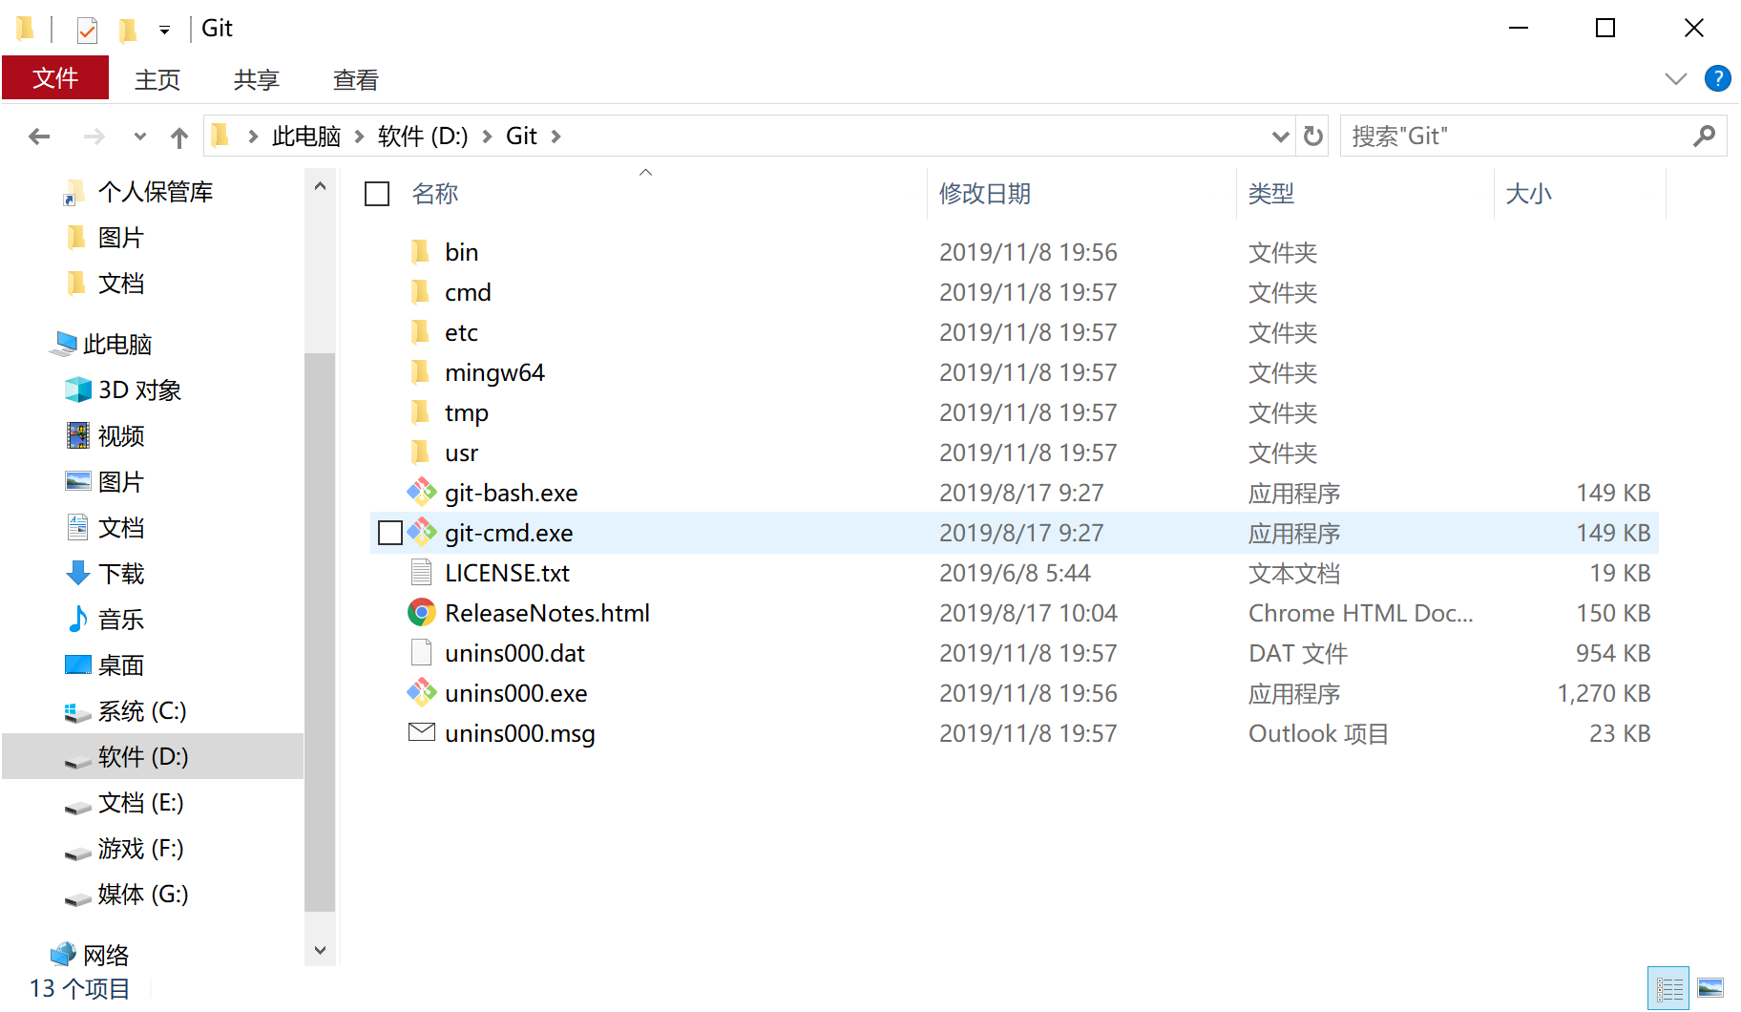Click the search Git input field
The height and width of the screenshot is (1012, 1741).
(x=1518, y=137)
